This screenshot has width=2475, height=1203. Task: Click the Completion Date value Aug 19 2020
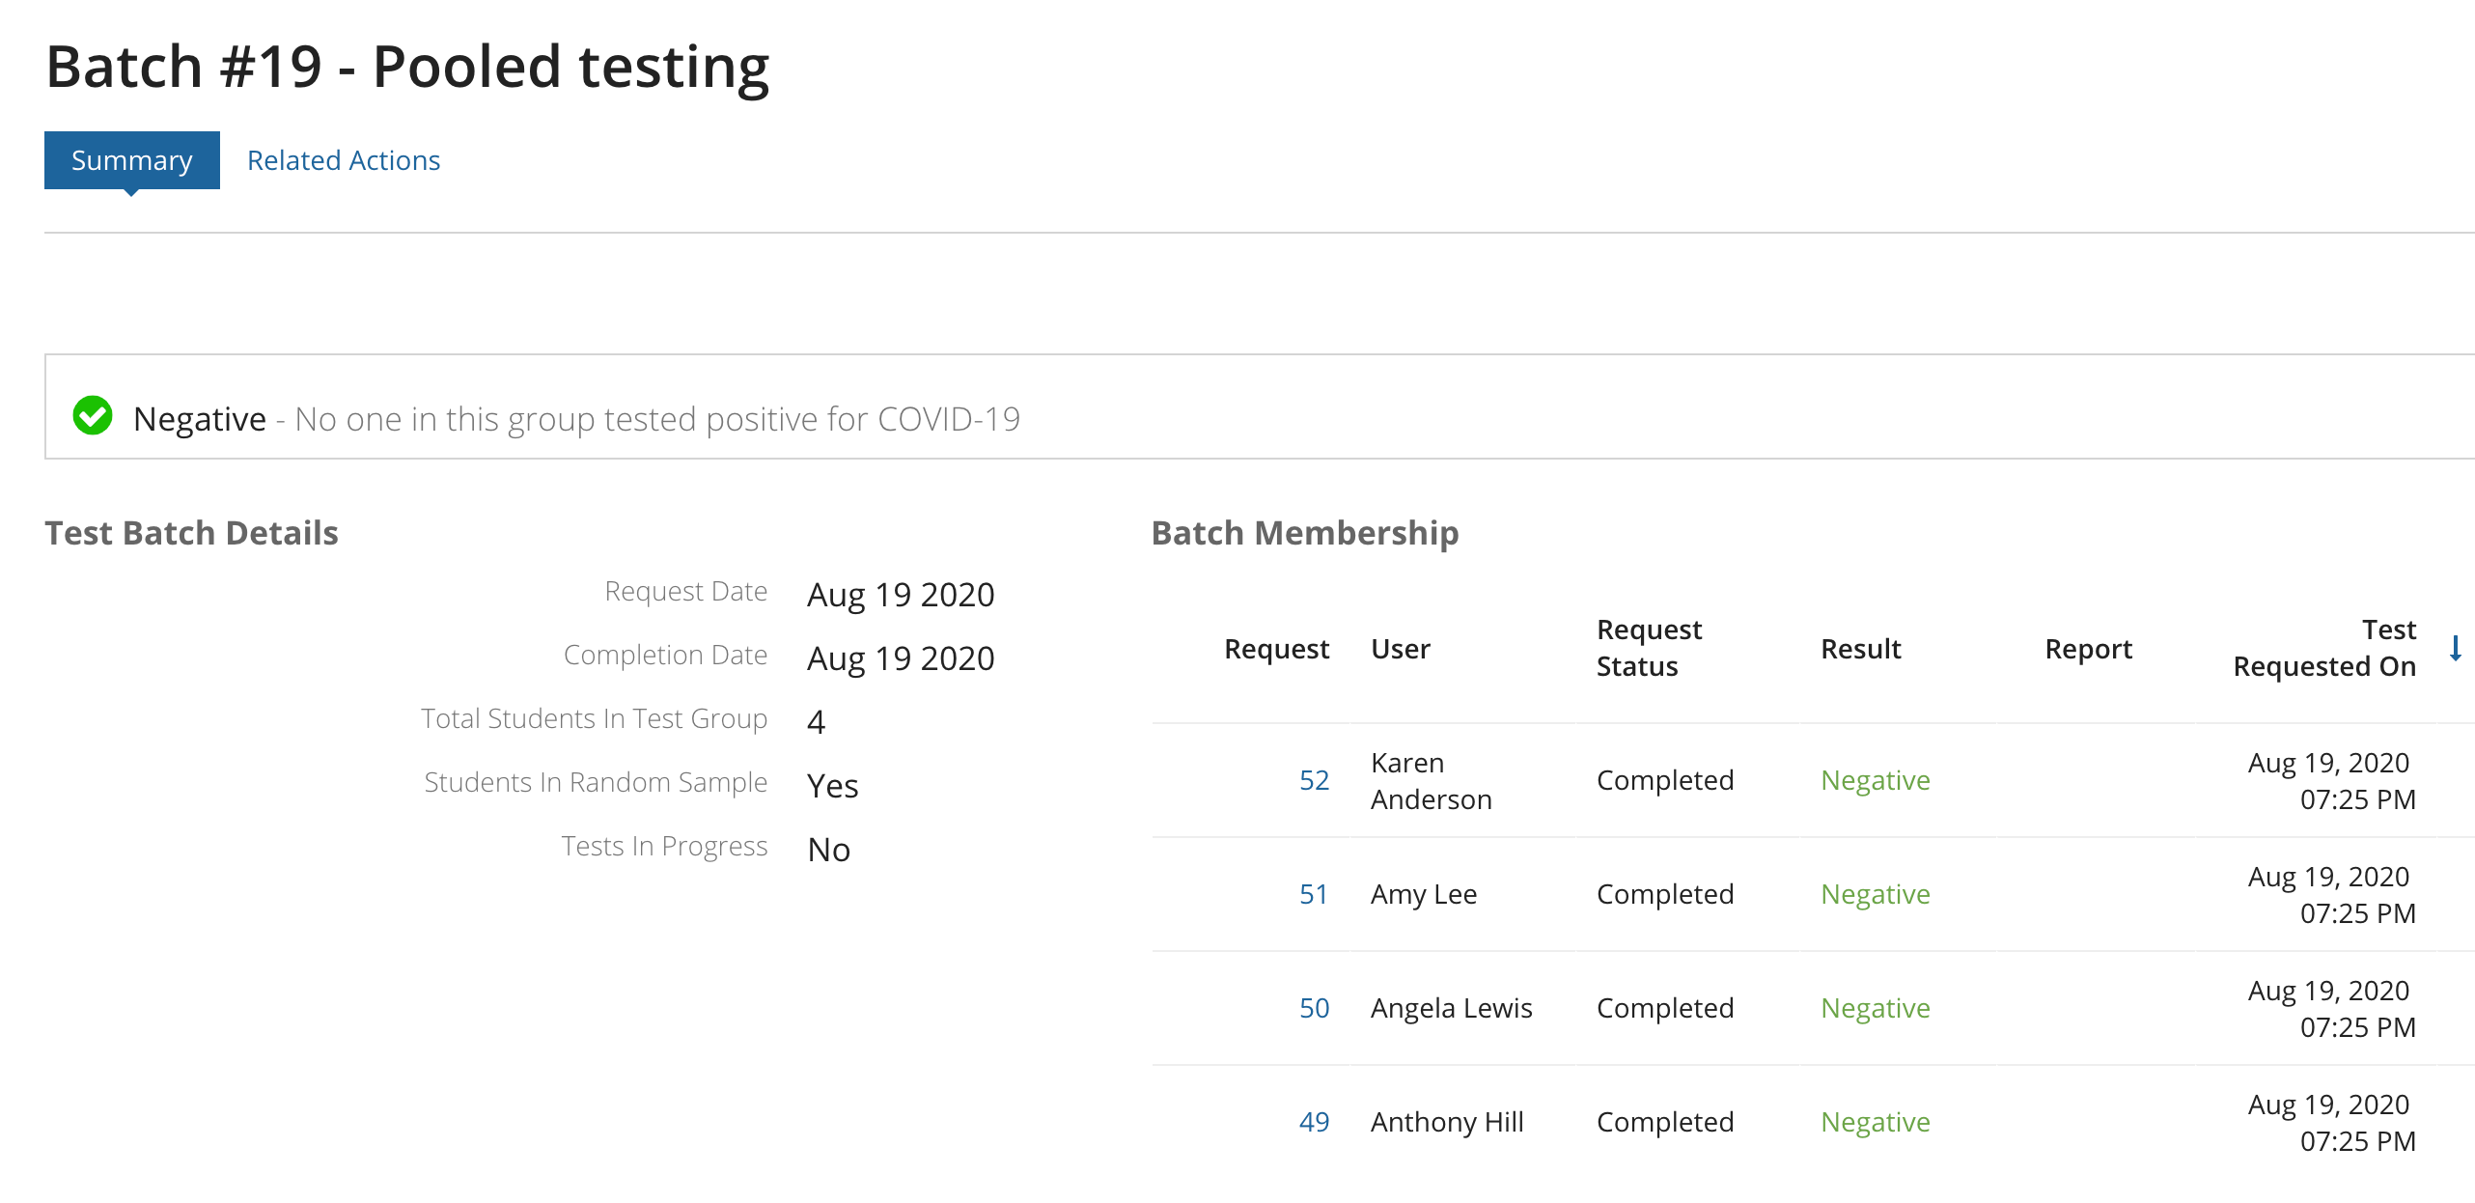(901, 658)
